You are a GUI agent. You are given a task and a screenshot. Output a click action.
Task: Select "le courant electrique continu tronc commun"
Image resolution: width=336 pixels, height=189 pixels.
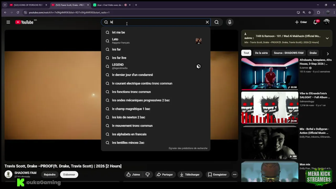coord(156,83)
